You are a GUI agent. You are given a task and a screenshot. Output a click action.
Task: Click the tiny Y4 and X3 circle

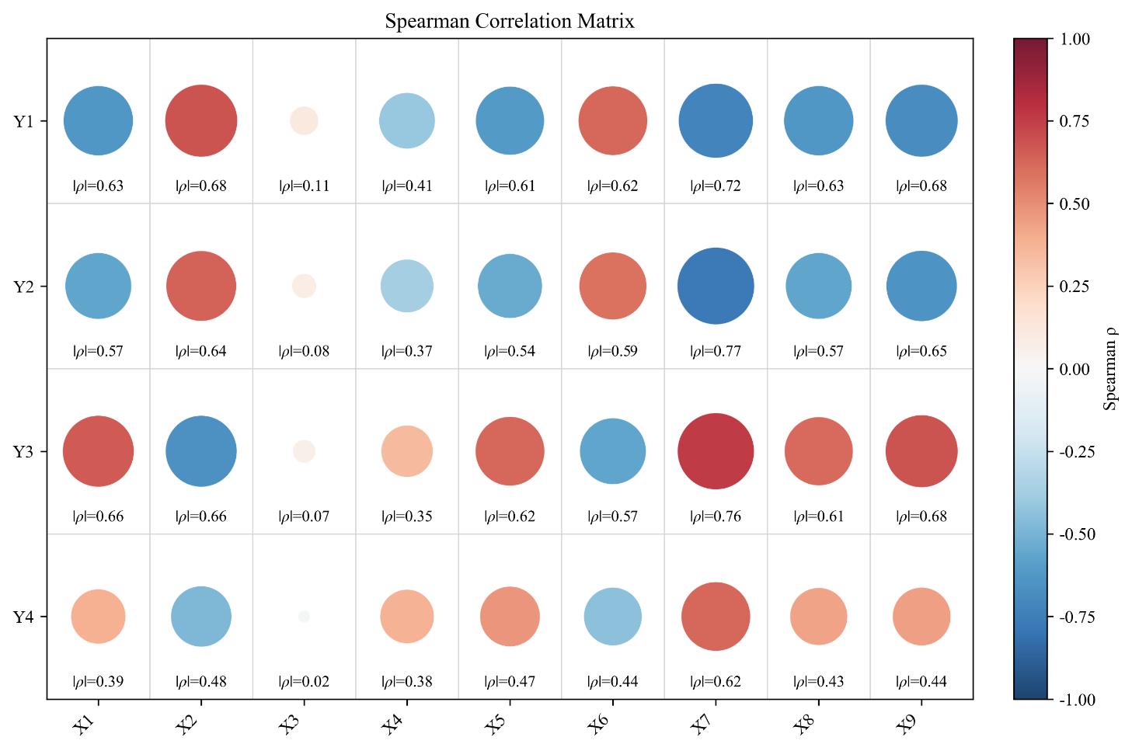(304, 617)
